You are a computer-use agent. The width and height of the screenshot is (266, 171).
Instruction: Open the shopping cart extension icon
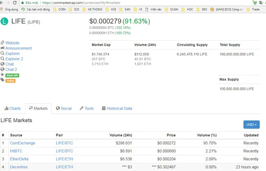255,2
